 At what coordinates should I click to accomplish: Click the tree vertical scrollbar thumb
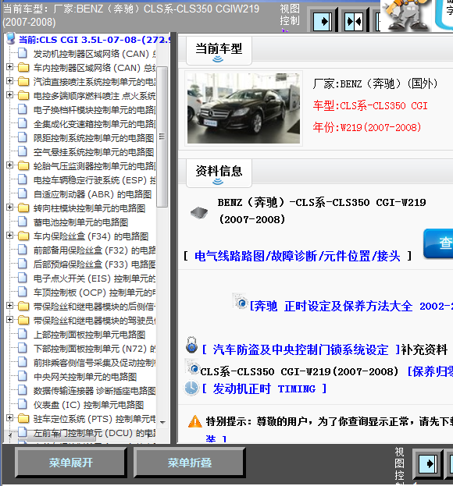[162, 137]
